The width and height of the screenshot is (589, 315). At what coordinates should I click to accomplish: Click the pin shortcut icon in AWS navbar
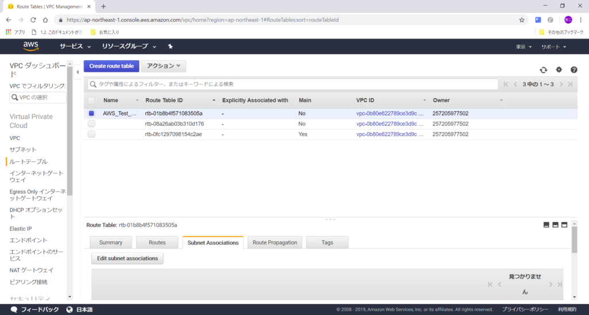tap(170, 46)
